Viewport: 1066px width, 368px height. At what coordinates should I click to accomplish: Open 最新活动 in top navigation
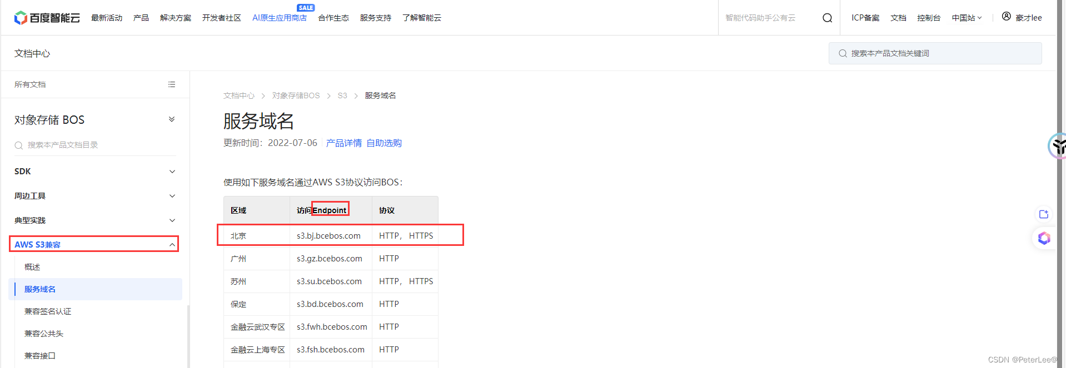tap(107, 18)
